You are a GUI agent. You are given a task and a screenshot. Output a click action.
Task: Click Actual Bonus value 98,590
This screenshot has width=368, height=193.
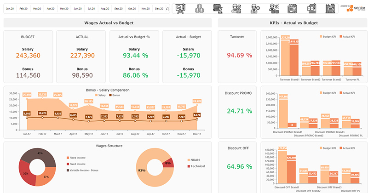[82, 75]
